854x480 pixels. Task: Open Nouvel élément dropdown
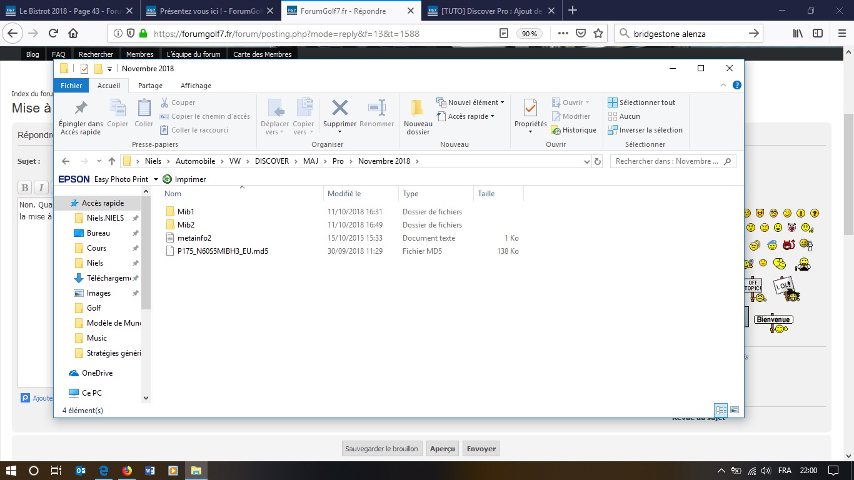(470, 102)
